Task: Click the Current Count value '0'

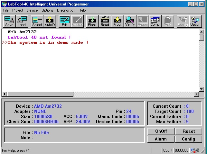Action: (x=187, y=106)
